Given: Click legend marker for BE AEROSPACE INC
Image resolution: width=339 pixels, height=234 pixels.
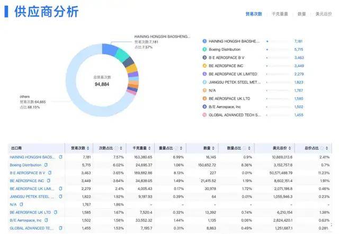Looking at the screenshot, I should [x=204, y=66].
